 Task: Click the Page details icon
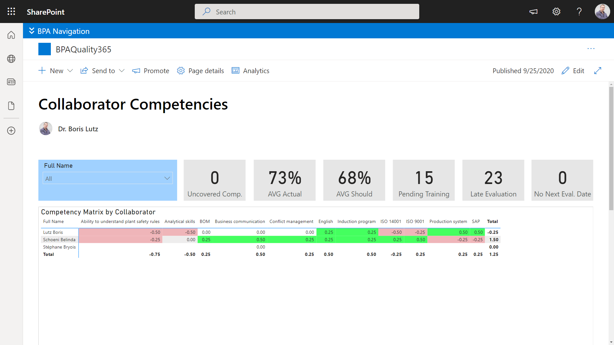tap(180, 70)
